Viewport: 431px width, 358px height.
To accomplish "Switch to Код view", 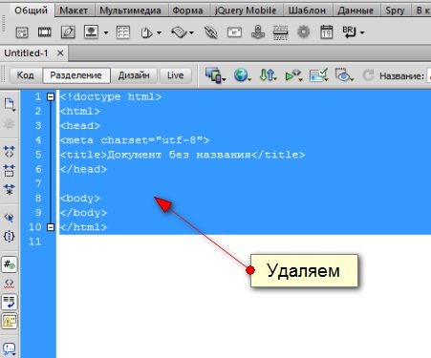I will (x=25, y=75).
